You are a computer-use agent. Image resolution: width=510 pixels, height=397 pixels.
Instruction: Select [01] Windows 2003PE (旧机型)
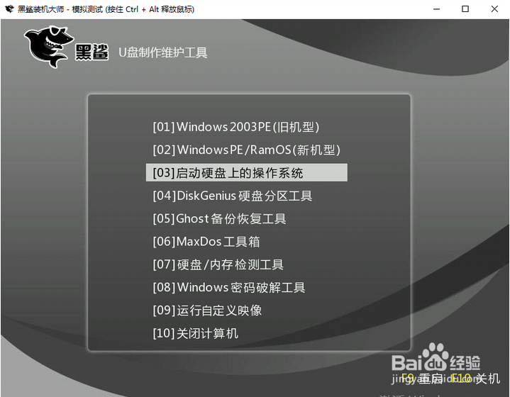[x=236, y=127]
